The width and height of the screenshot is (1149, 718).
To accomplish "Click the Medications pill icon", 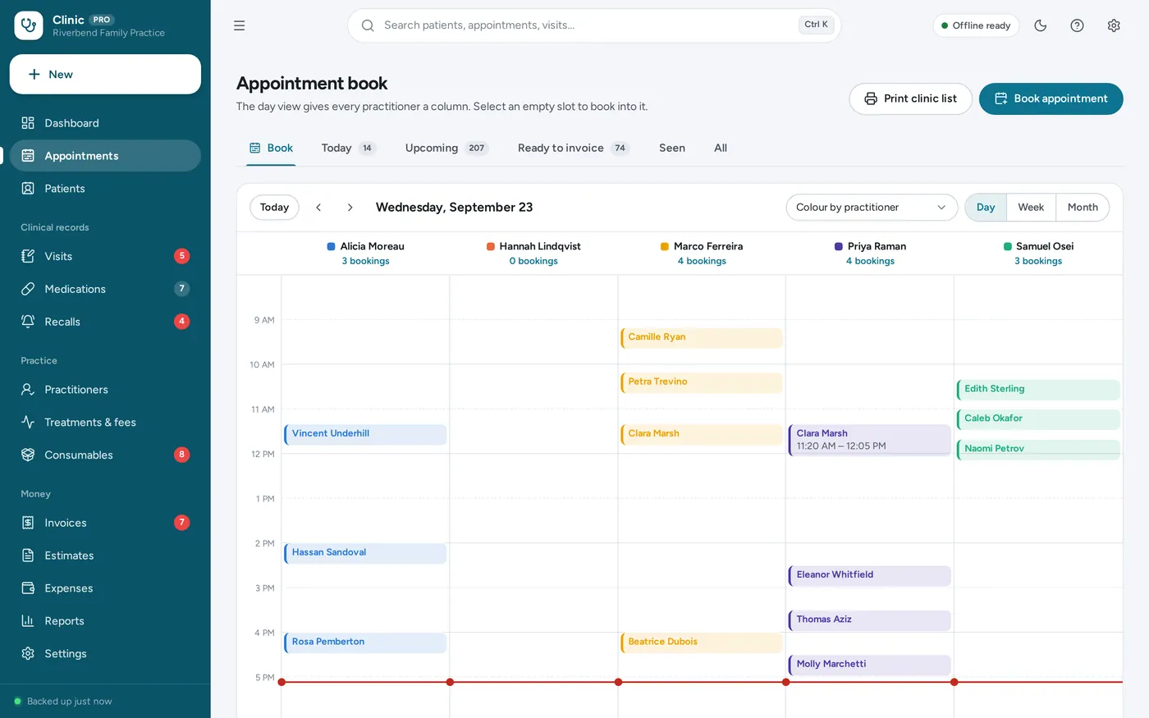I will point(28,289).
